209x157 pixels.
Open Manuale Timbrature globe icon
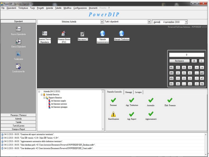(121, 33)
